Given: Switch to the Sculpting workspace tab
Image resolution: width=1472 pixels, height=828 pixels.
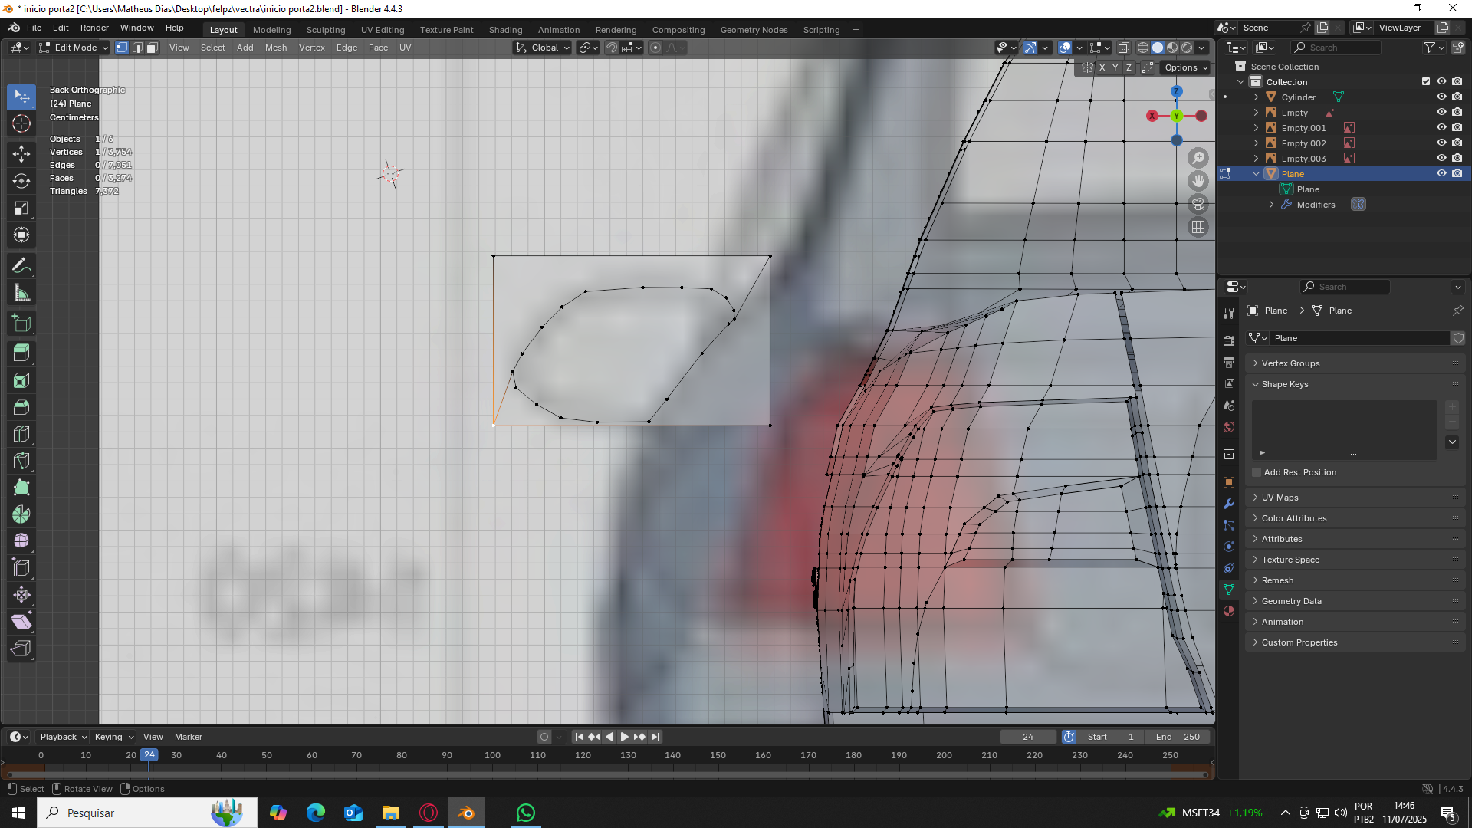Looking at the screenshot, I should click(326, 30).
